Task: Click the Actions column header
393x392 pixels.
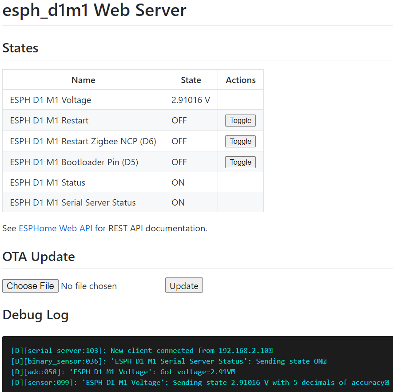Action: click(x=240, y=80)
